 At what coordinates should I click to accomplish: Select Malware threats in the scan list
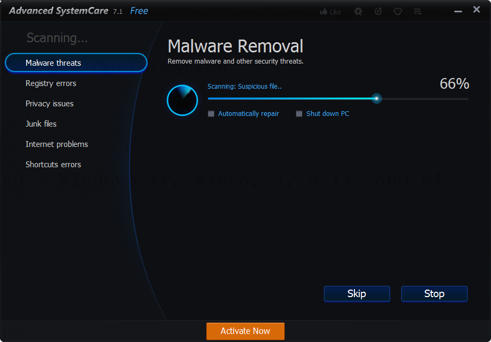pyautogui.click(x=76, y=63)
